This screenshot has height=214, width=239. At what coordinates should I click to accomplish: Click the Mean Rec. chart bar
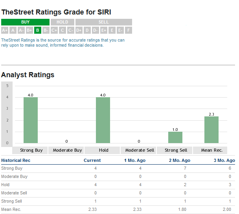click(211, 130)
